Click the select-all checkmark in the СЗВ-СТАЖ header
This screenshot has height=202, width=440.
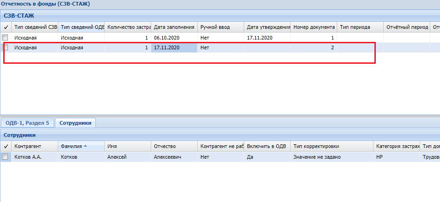click(6, 27)
